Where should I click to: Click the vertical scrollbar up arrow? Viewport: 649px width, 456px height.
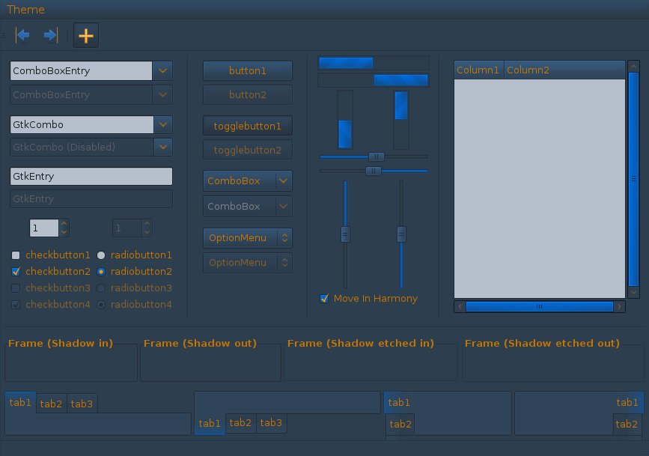[x=633, y=67]
